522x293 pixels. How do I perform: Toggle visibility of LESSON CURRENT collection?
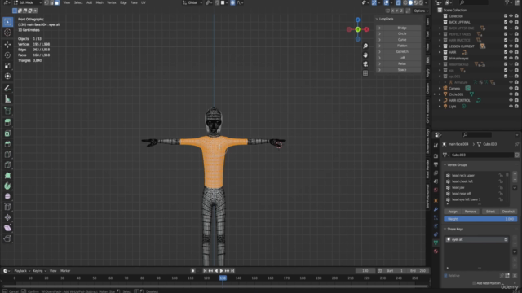click(511, 46)
